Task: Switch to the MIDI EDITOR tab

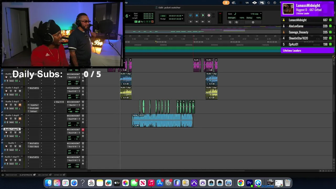Action: [11, 175]
